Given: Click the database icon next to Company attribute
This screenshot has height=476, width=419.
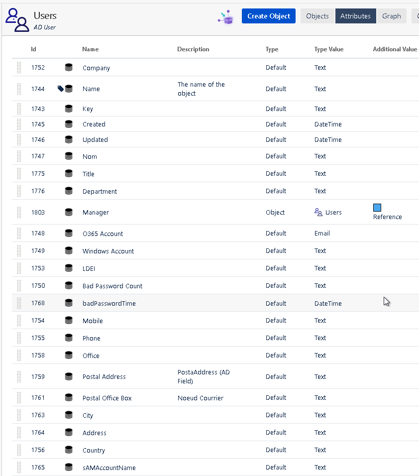Looking at the screenshot, I should [68, 67].
